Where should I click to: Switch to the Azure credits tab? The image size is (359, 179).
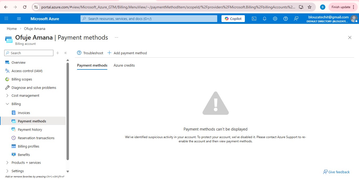[x=124, y=65]
